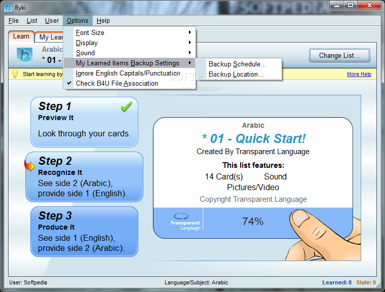This screenshot has height=292, width=385.
Task: Switch to the Learn tab
Action: point(21,36)
